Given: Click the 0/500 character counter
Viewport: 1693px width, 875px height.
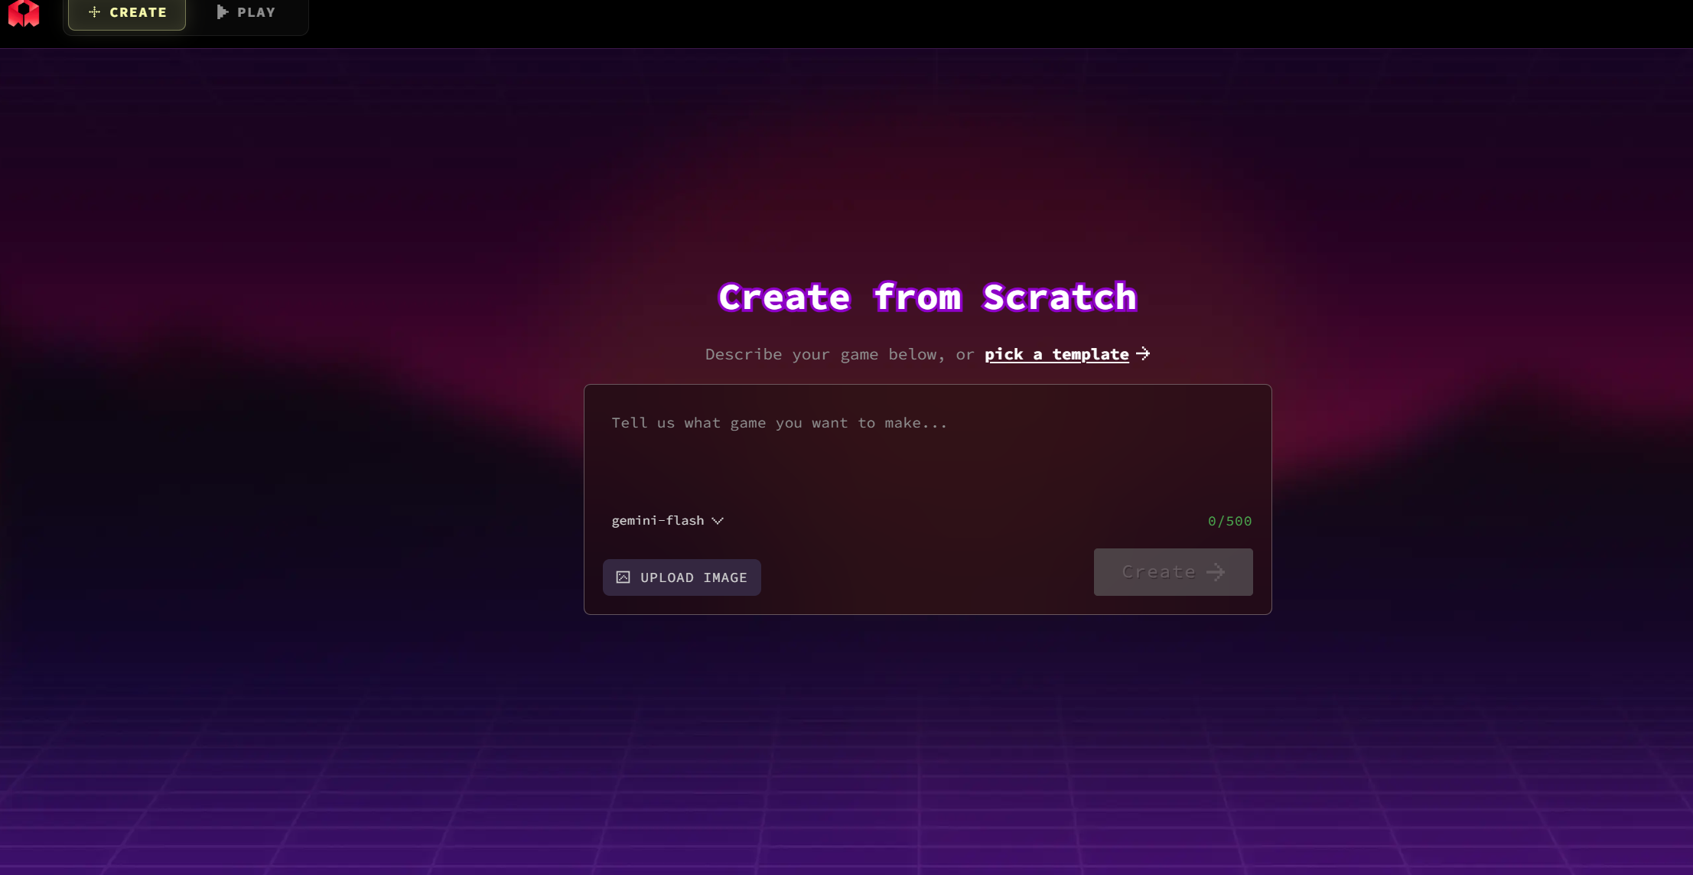Looking at the screenshot, I should 1229,521.
